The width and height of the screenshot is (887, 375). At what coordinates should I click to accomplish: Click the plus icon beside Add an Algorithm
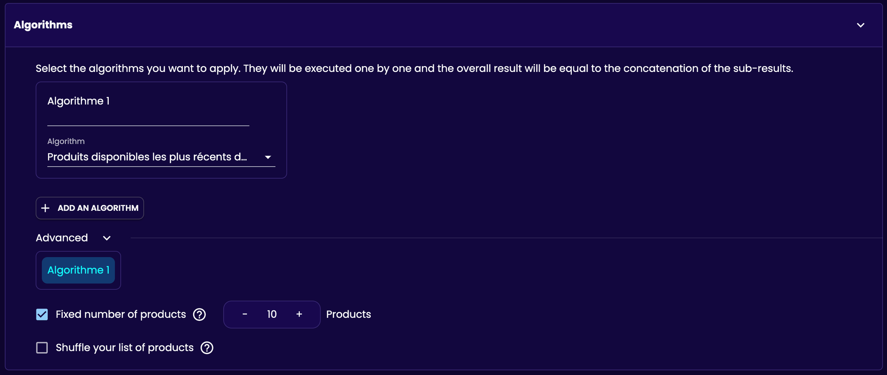point(45,208)
